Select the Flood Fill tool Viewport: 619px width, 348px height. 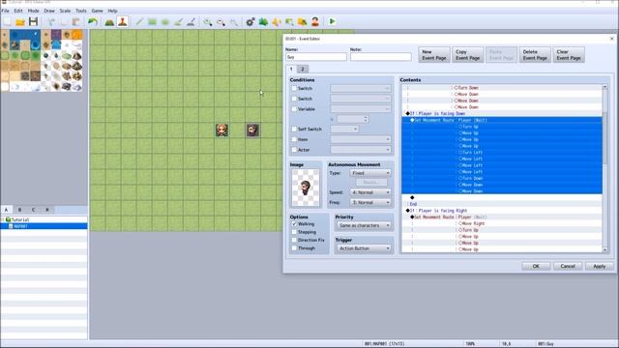click(x=178, y=21)
